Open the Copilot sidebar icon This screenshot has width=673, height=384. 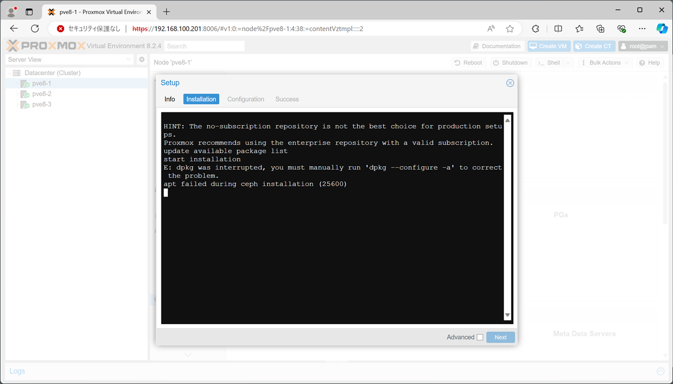[x=661, y=29]
